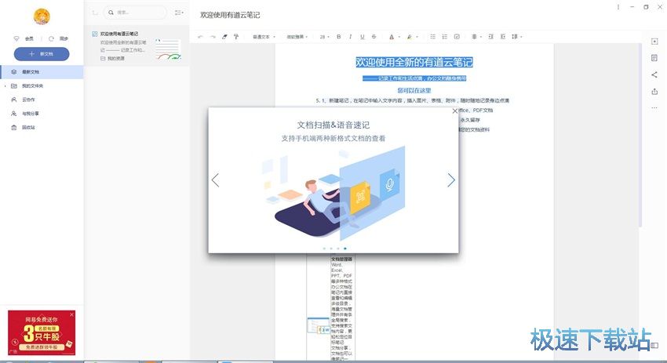The image size is (667, 363).
Task: Click the 您可以在这里 text line
Action: point(414,90)
